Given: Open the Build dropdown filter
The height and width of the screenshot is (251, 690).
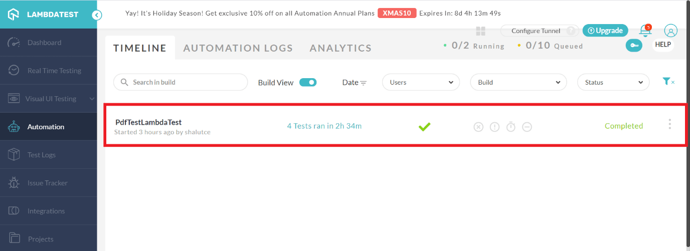Looking at the screenshot, I should coord(519,82).
